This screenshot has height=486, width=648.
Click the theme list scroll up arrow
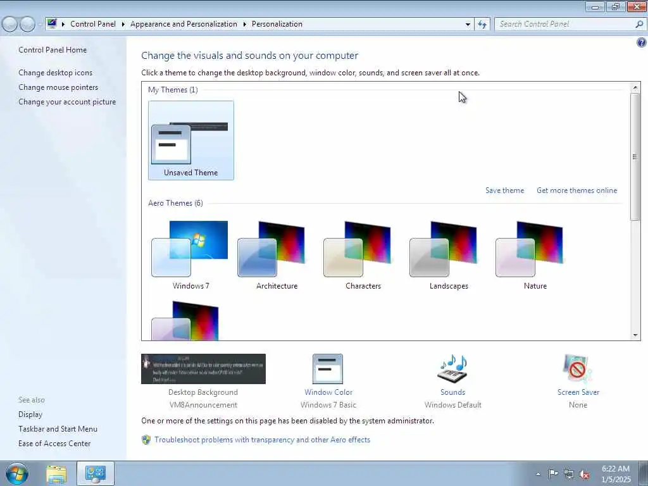(635, 88)
